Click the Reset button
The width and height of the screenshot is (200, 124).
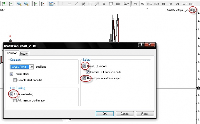point(145,114)
